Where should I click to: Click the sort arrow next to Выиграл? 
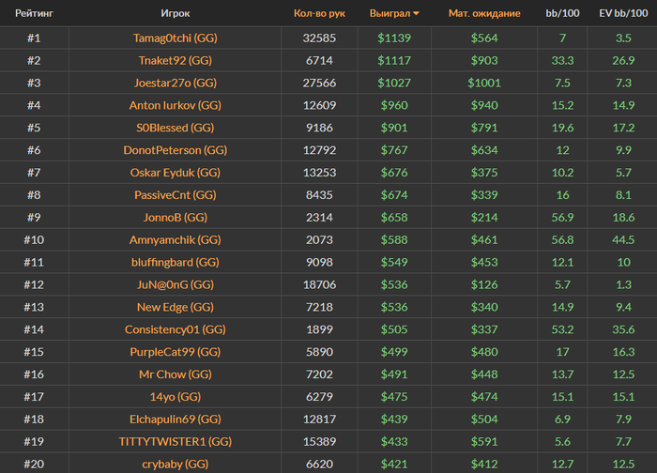click(x=417, y=14)
